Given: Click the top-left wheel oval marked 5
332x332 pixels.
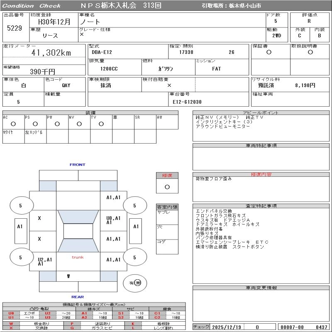Looking at the screenshot, I should coord(20,205).
